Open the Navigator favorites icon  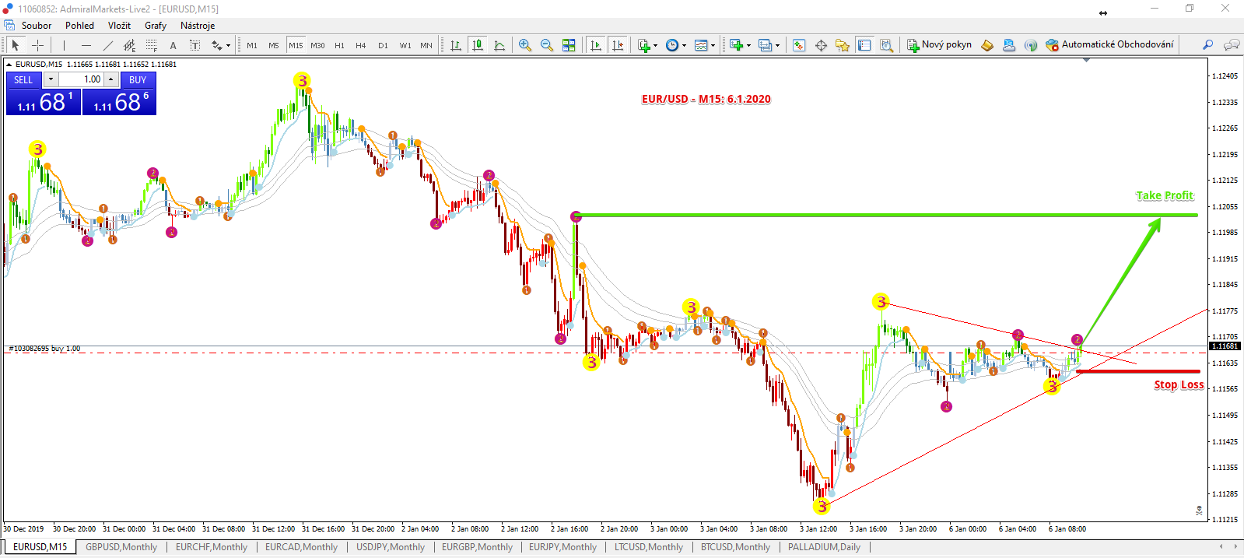pos(843,45)
